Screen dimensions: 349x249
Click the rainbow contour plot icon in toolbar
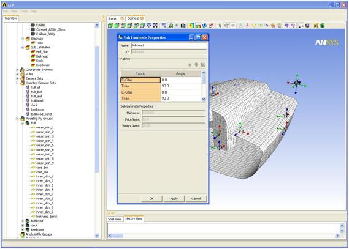point(191,26)
